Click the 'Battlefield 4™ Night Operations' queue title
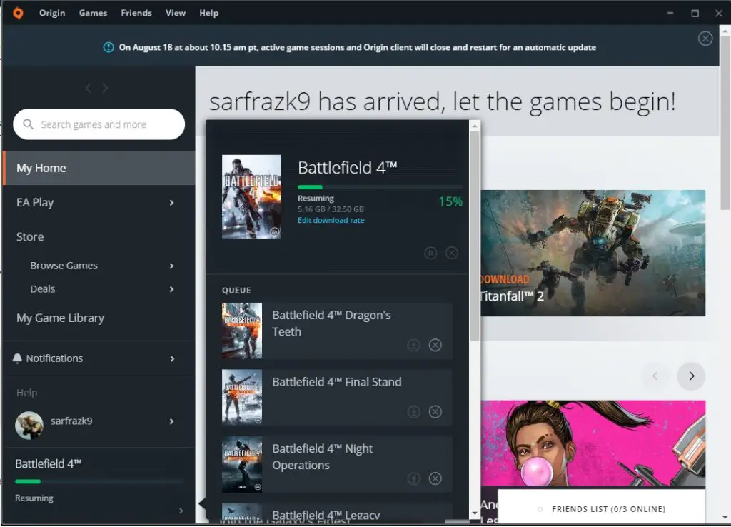 [x=323, y=456]
